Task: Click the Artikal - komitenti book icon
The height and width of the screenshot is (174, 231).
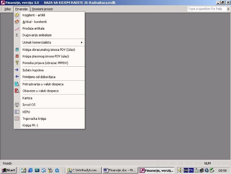Action: click(x=17, y=22)
